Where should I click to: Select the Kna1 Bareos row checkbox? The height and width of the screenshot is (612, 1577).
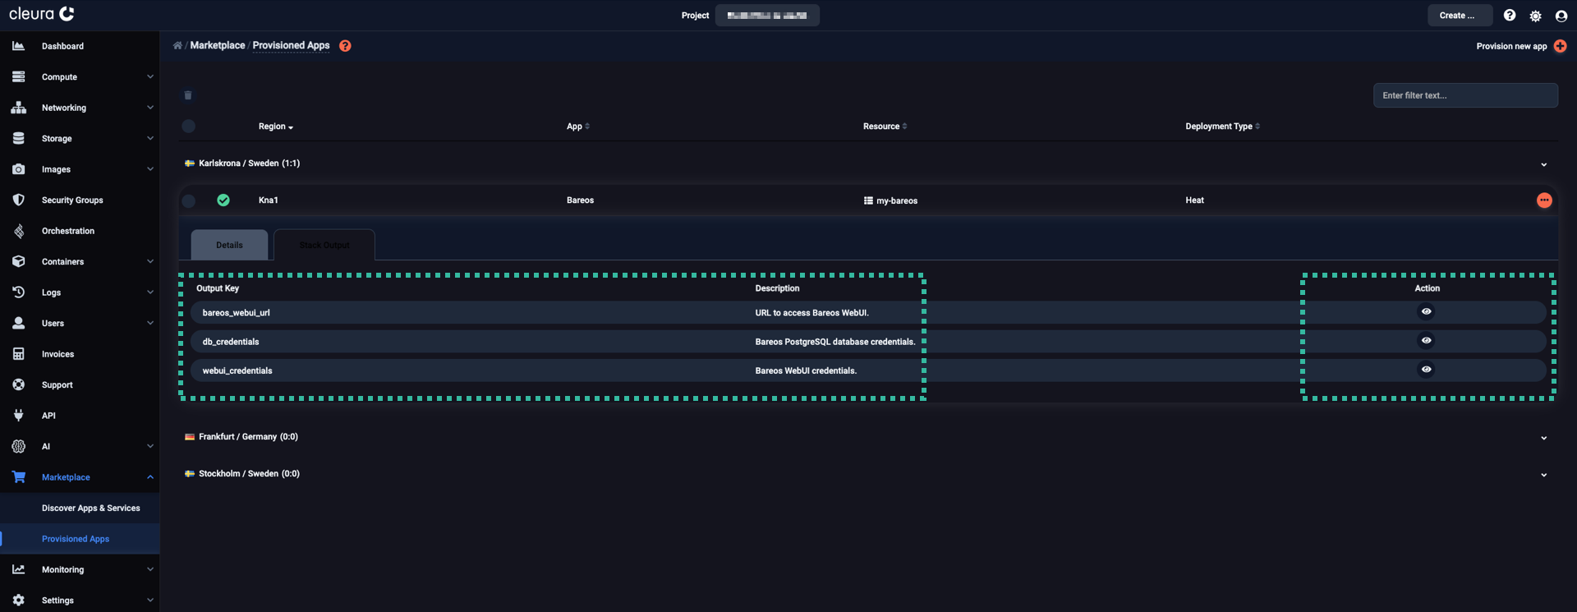point(189,200)
